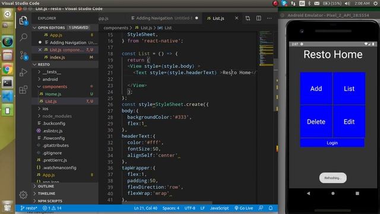Open the Terminal from Ubuntu dock
This screenshot has height=214, width=380.
pyautogui.click(x=8, y=83)
